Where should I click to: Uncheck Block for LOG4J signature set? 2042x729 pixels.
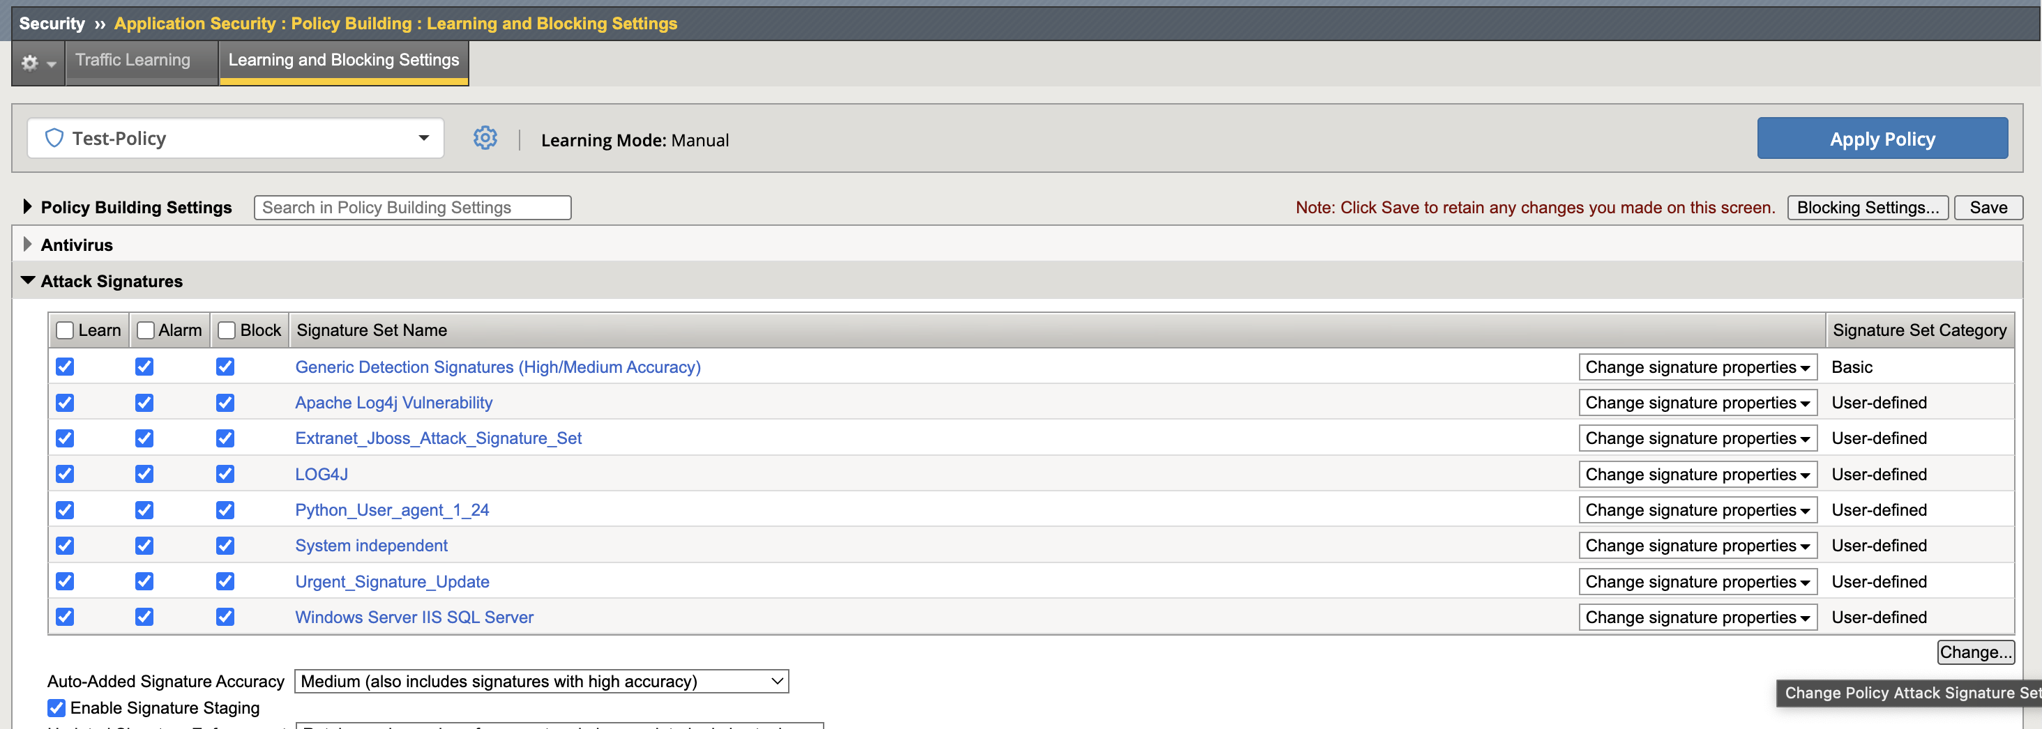click(225, 474)
